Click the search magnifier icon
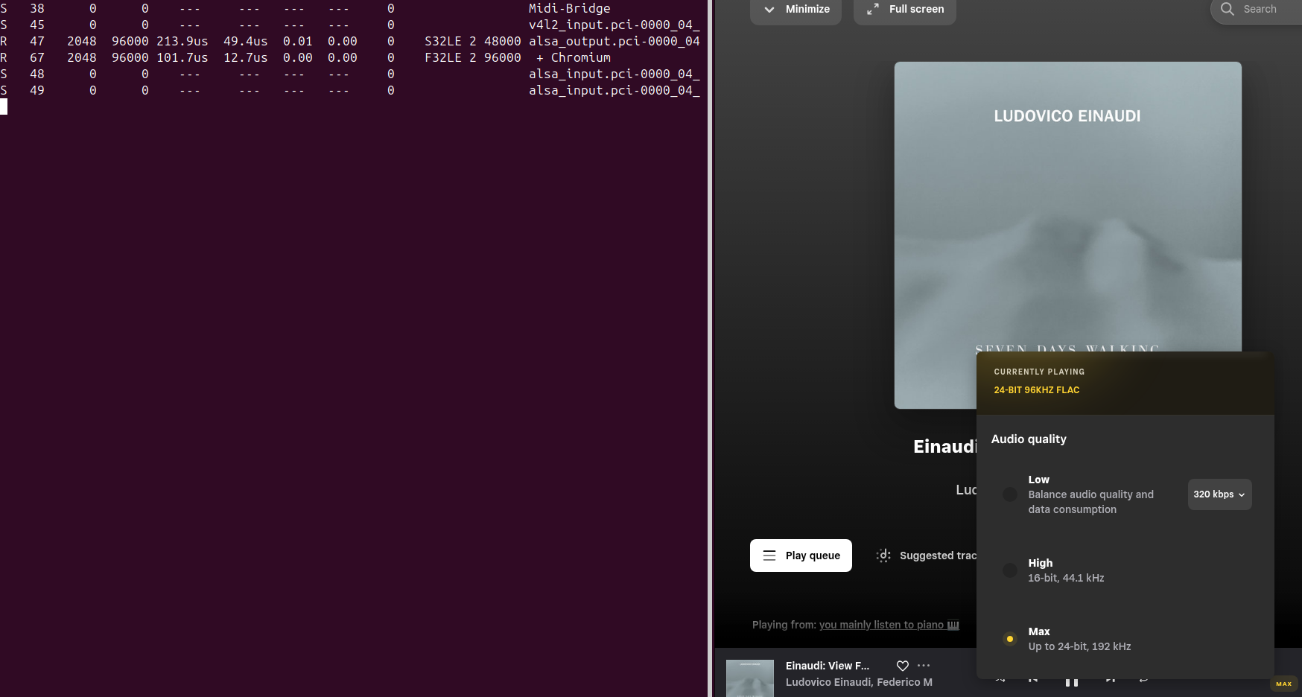 (x=1228, y=9)
